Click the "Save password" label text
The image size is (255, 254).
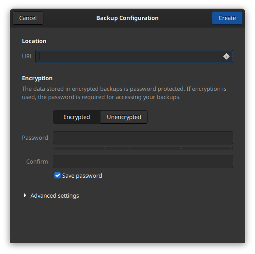82,176
